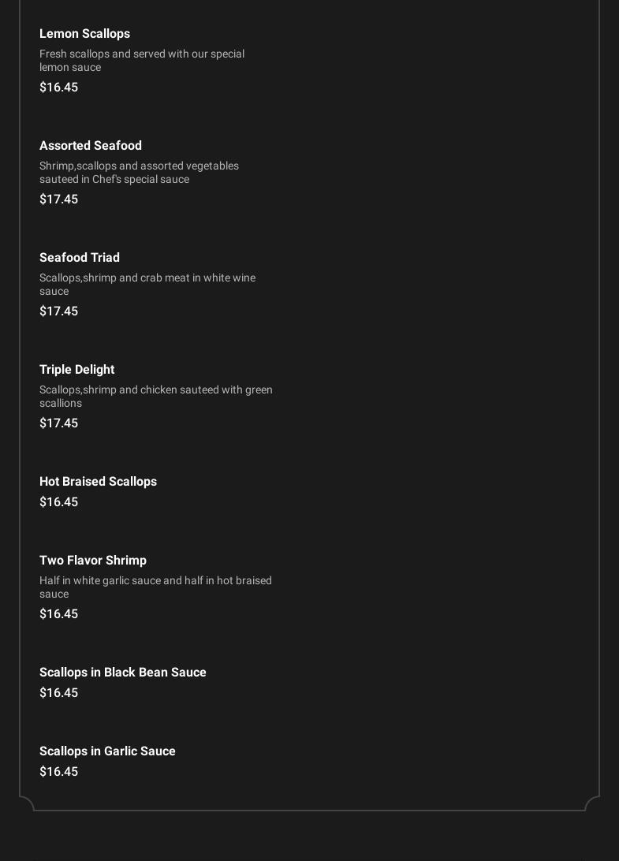Click the Assorted Seafood description text
Viewport: 619px width, 861px height.
click(139, 173)
